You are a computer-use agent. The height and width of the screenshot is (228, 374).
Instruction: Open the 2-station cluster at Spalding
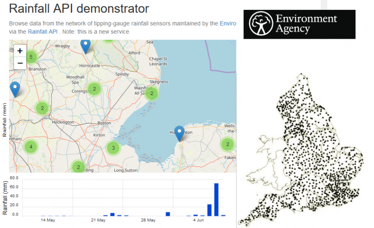pyautogui.click(x=79, y=167)
